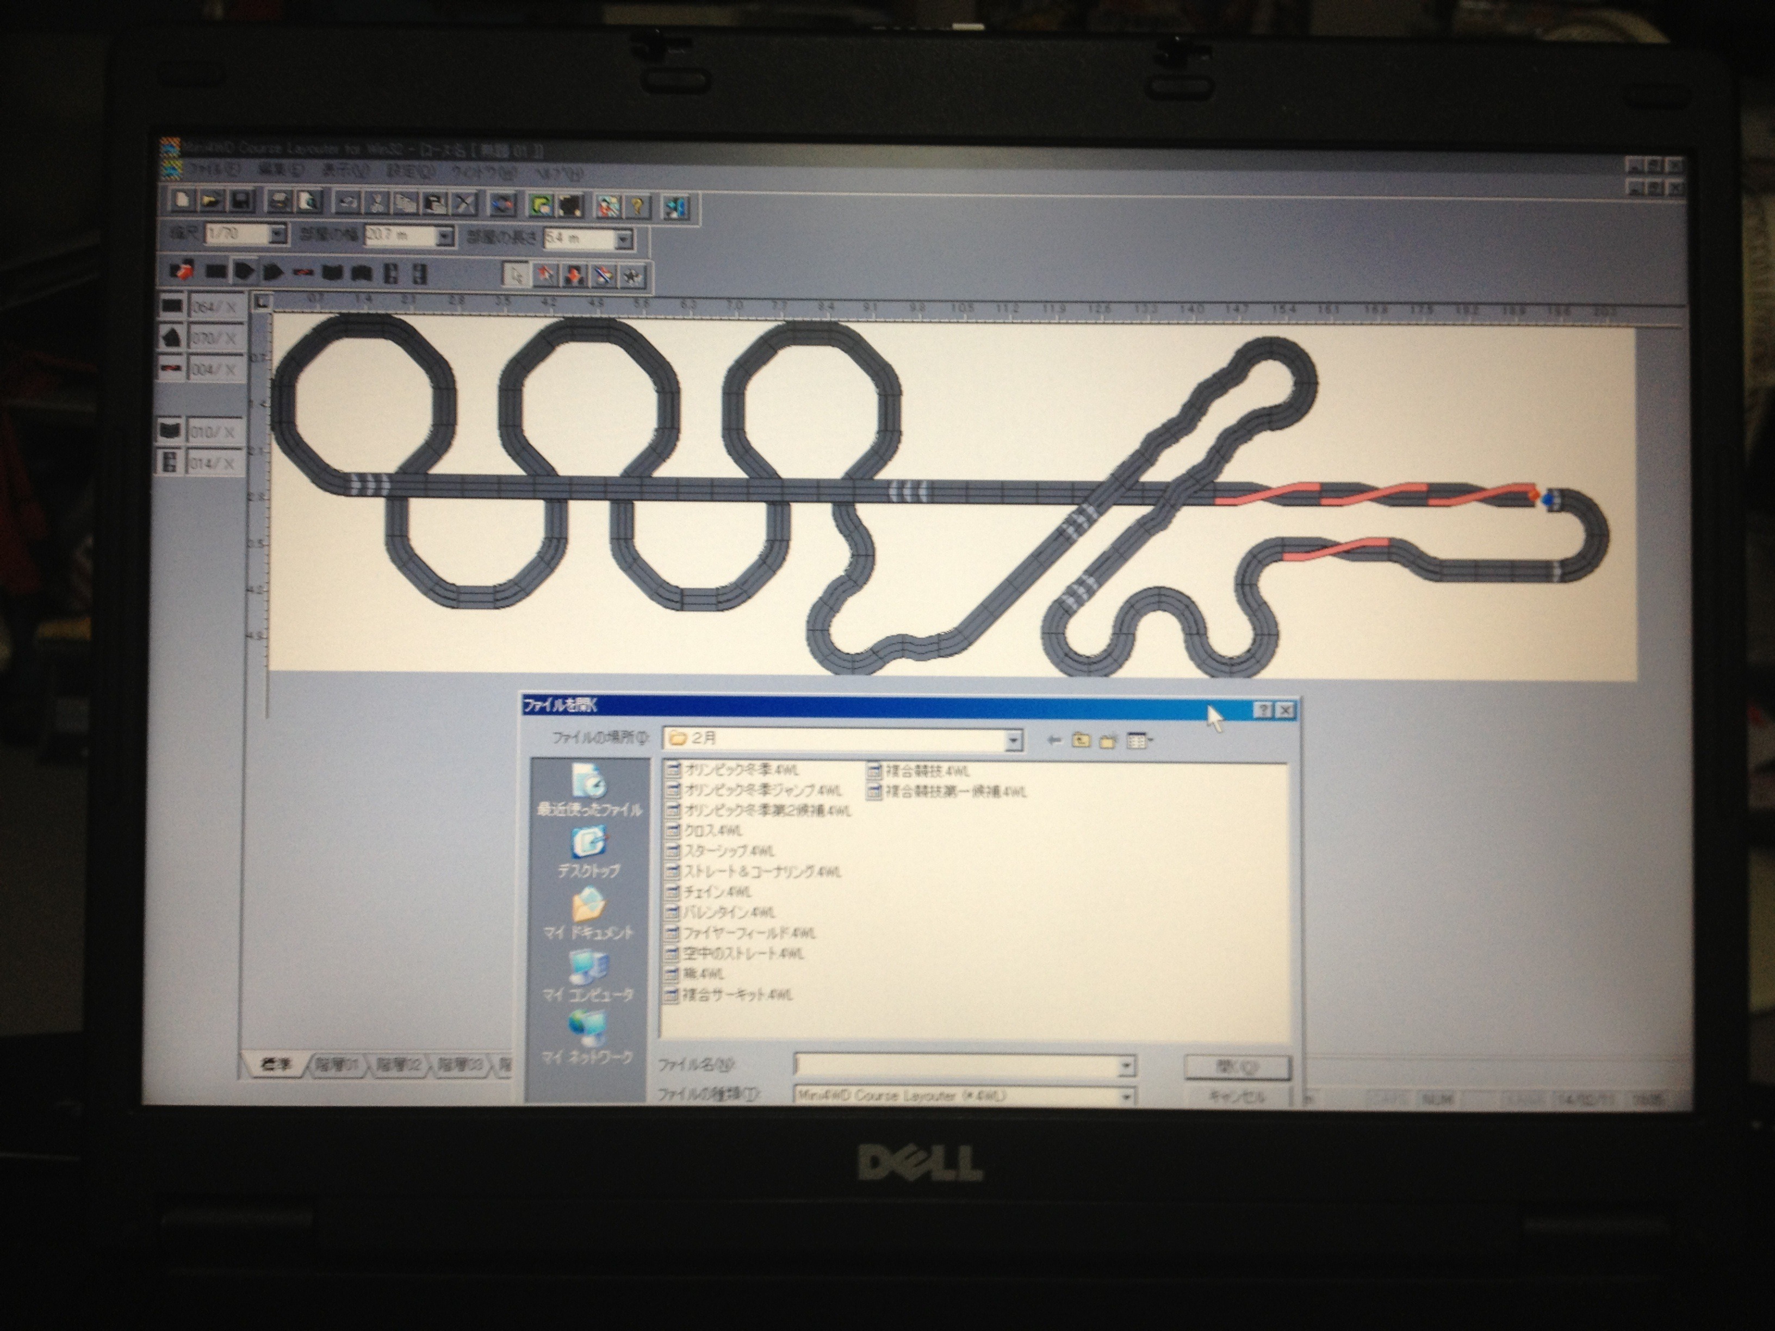Switch to the 階層01 layer tab
The width and height of the screenshot is (1775, 1331).
(x=337, y=1066)
